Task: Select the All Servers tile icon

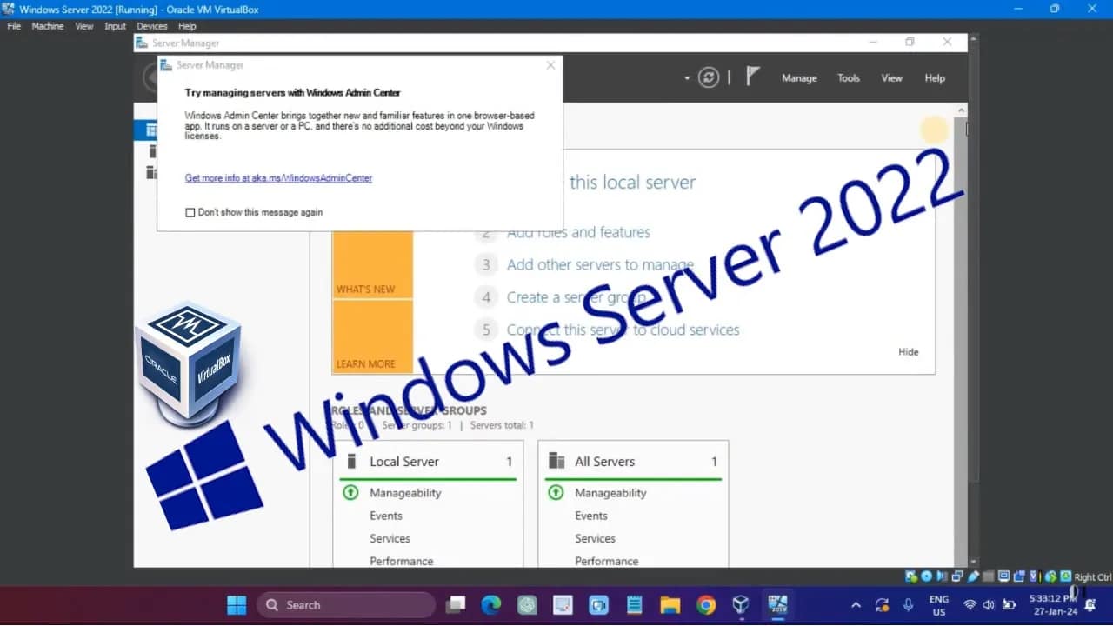Action: [556, 461]
